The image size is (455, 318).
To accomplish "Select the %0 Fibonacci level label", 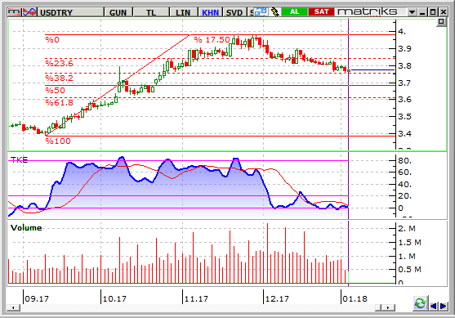I will coord(52,40).
